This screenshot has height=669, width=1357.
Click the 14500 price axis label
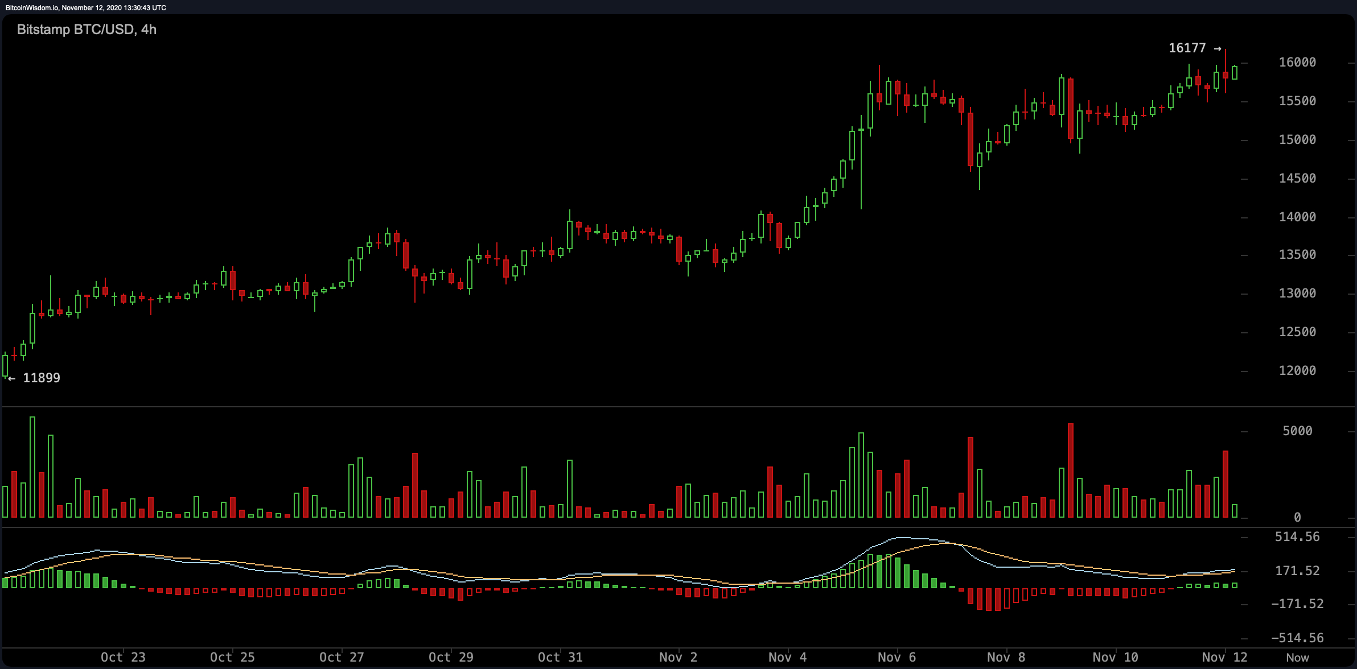click(1297, 179)
